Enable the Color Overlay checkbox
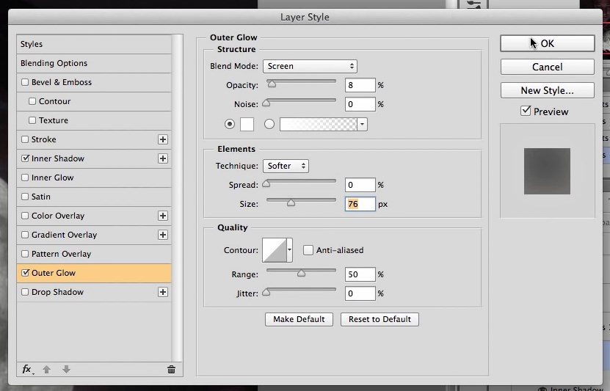Viewport: 610px width, 391px height. click(x=25, y=216)
